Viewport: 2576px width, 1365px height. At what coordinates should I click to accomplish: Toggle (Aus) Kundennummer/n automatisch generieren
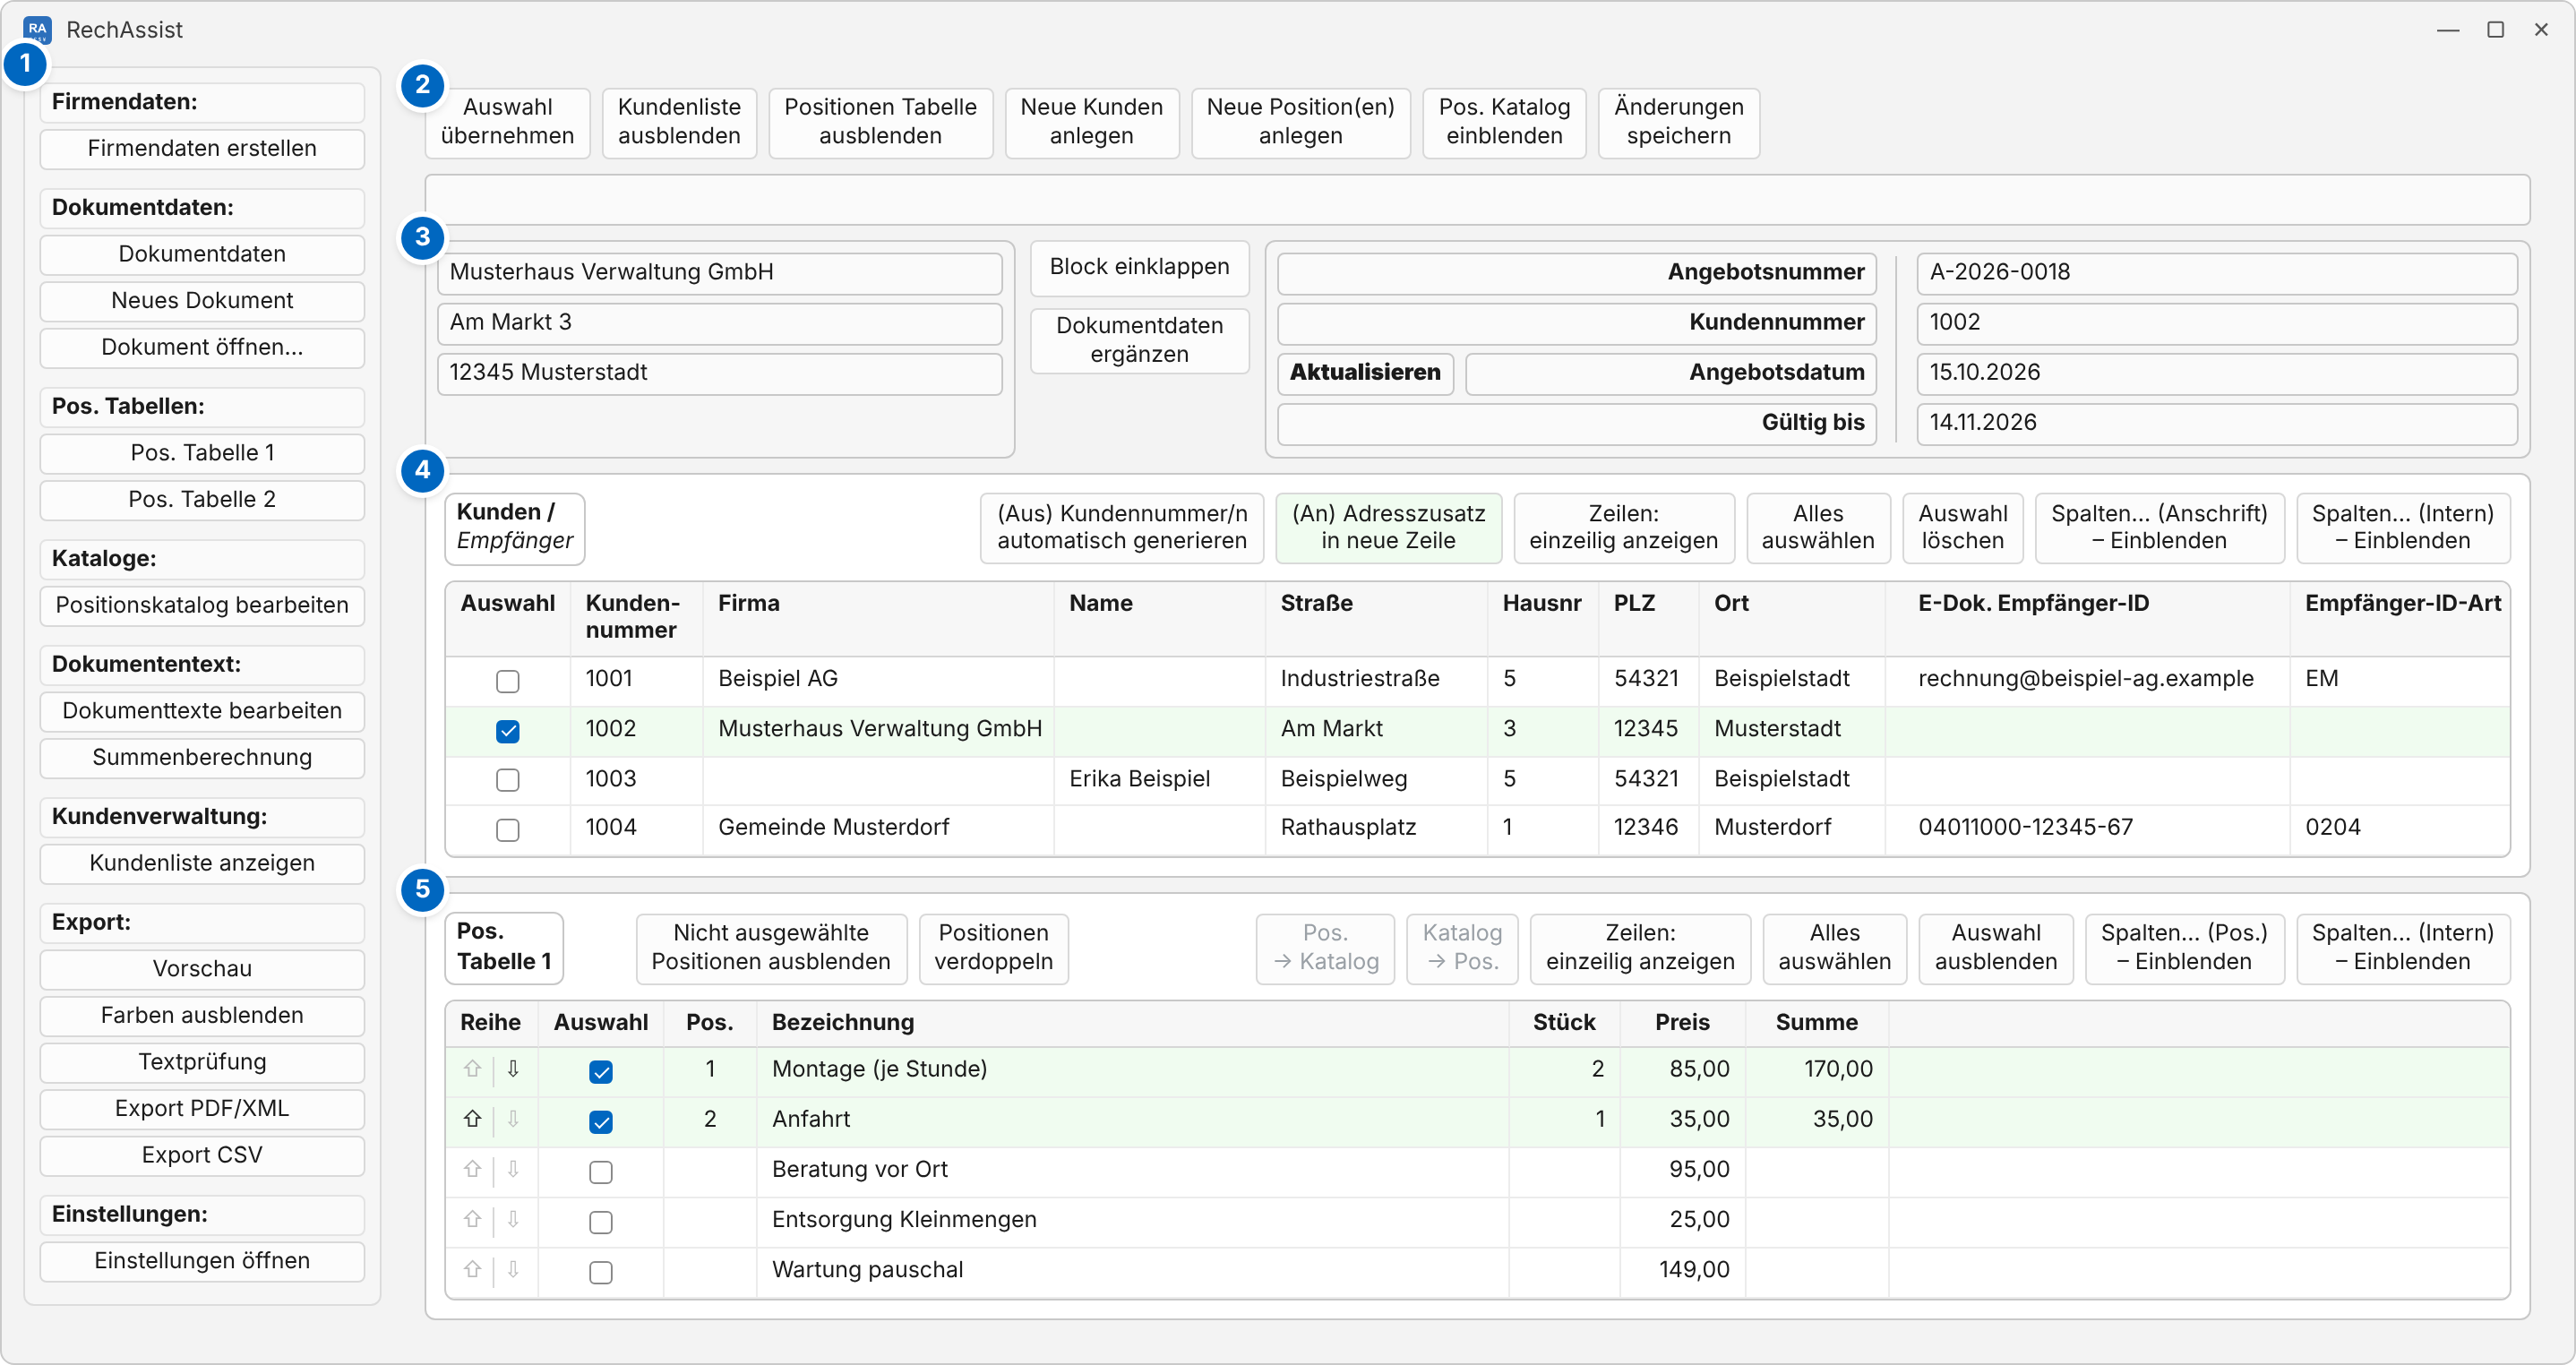click(1122, 527)
